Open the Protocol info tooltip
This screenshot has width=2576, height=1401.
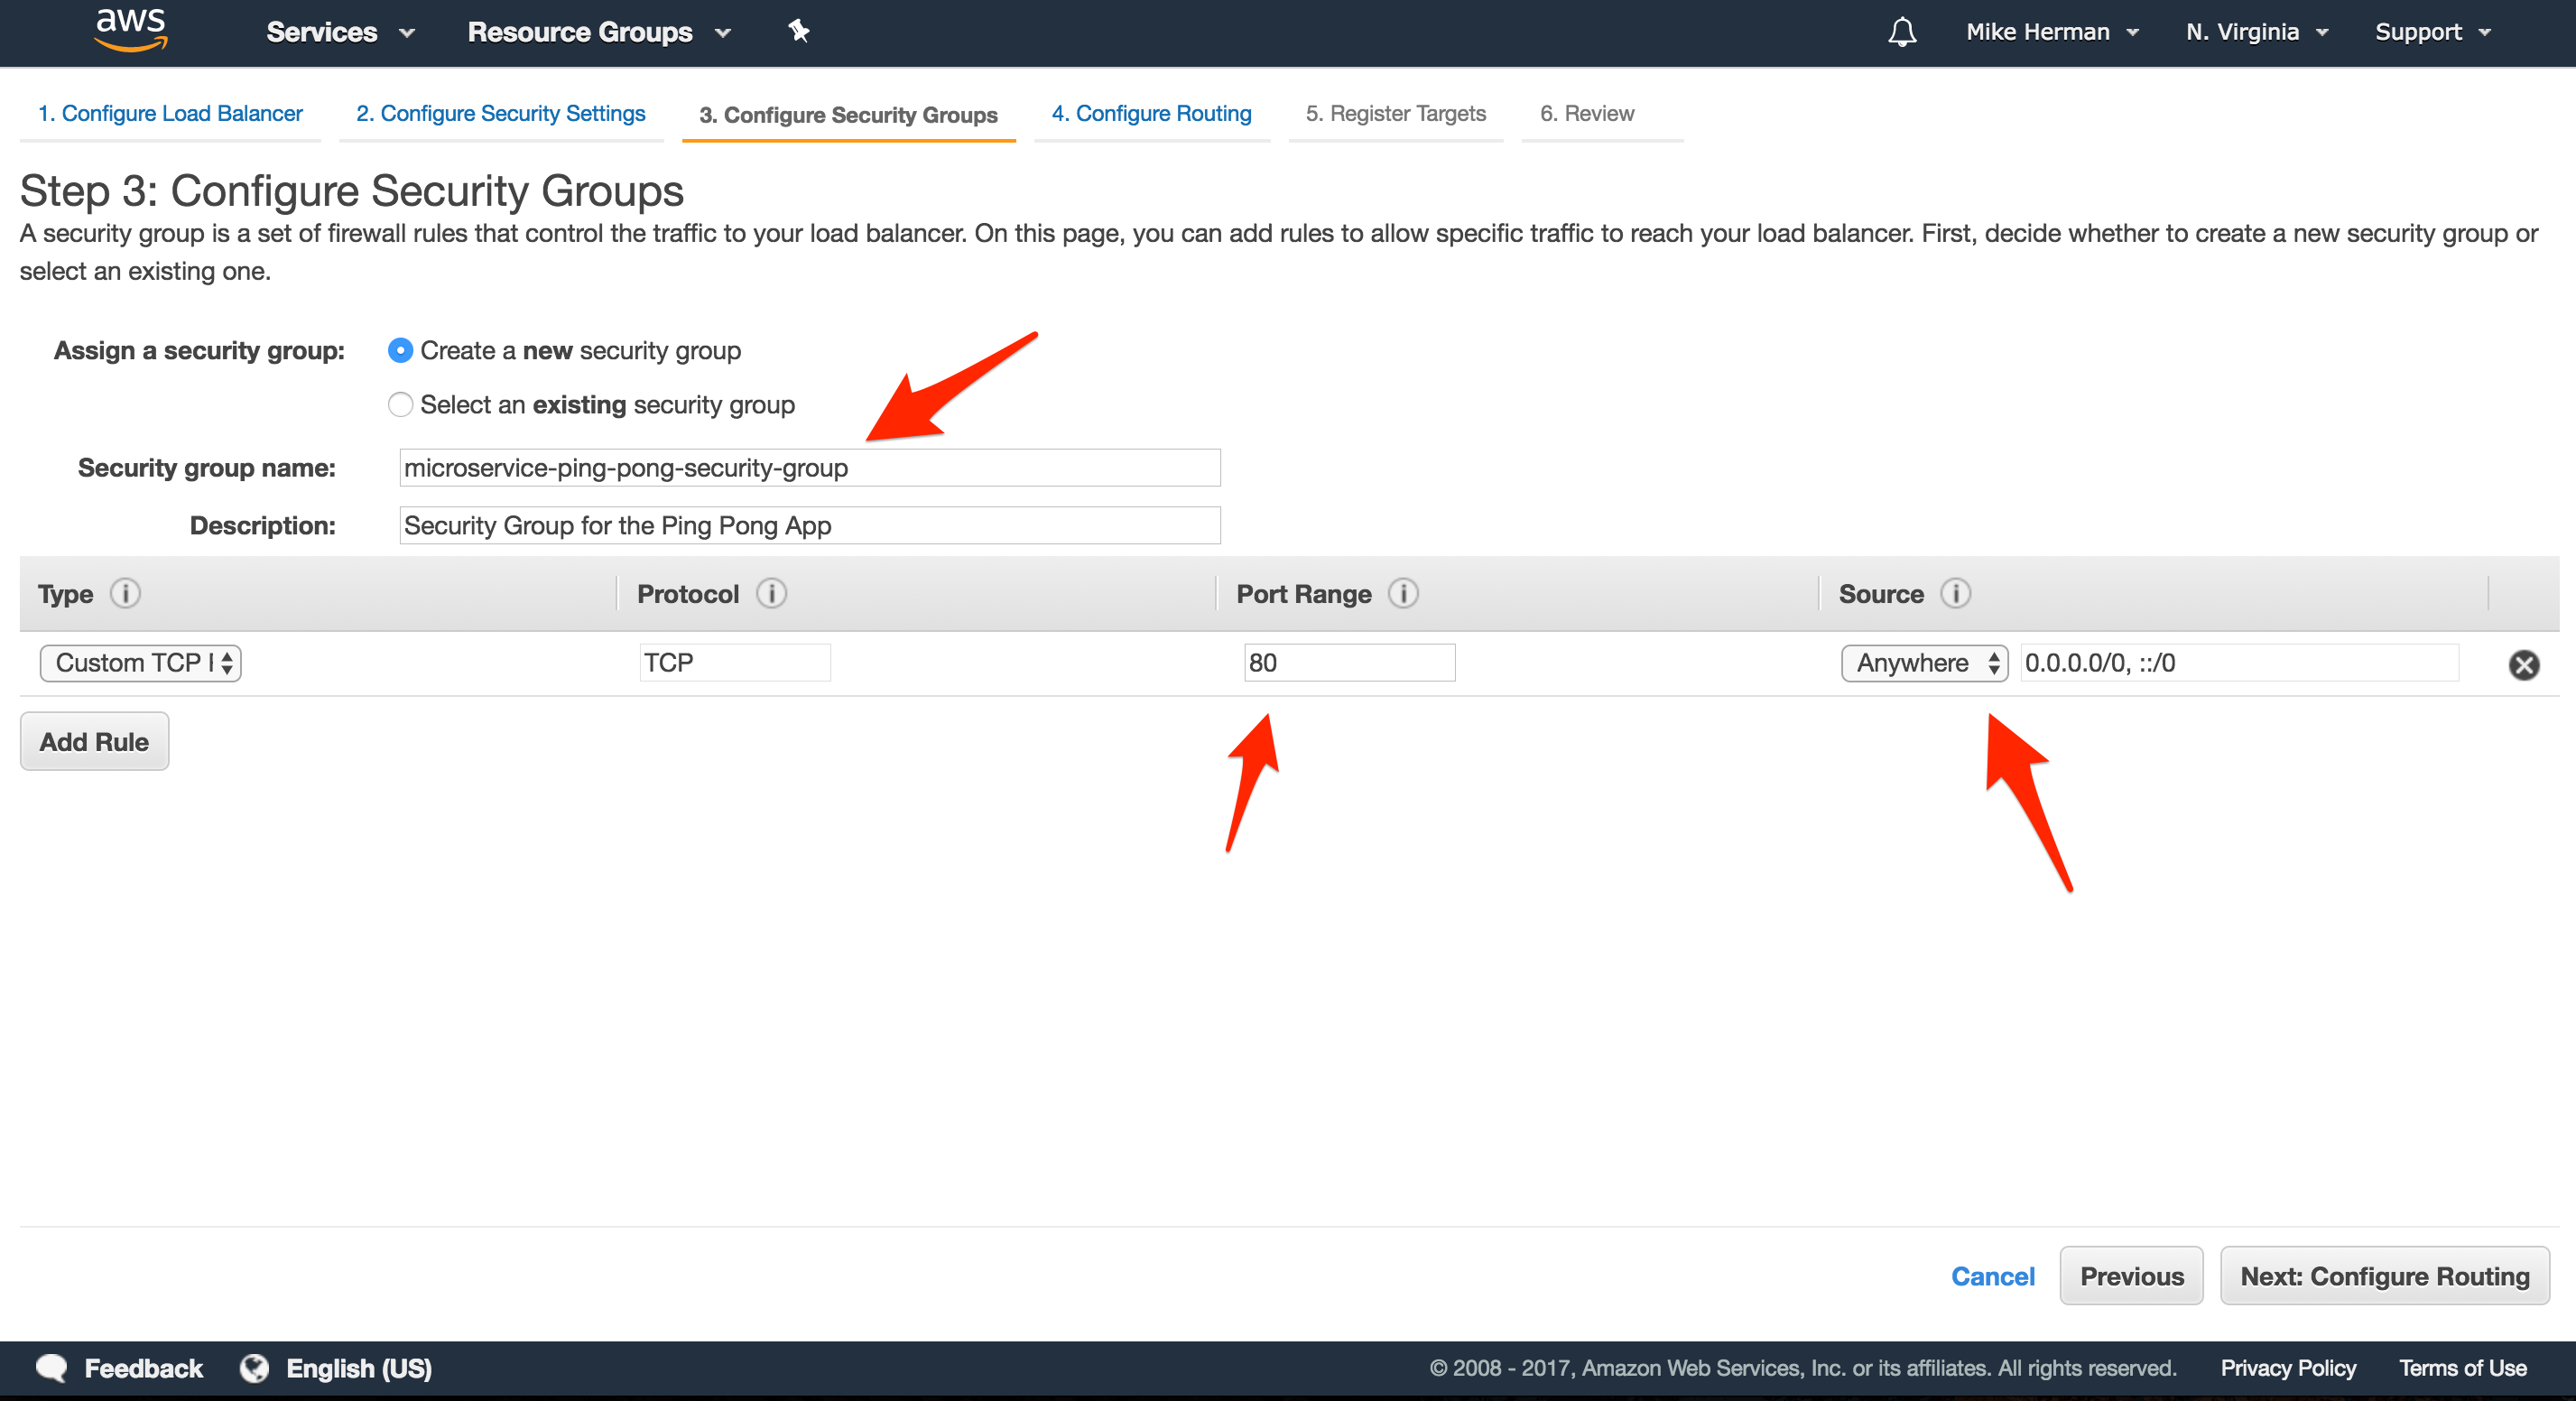[x=770, y=593]
